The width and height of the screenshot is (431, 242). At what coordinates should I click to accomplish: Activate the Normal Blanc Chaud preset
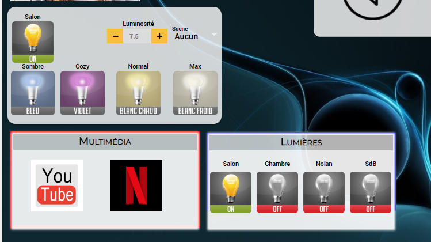(138, 93)
